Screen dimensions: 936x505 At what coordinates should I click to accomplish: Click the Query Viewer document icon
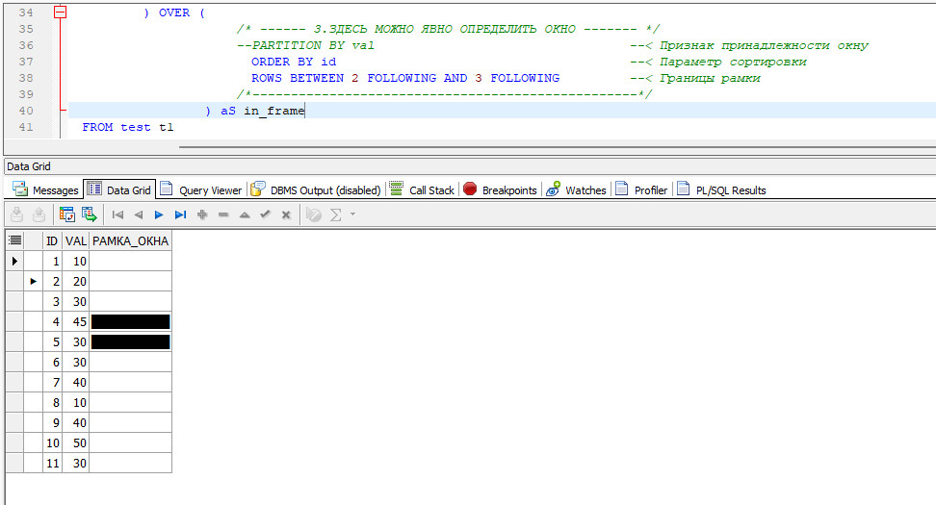pyautogui.click(x=167, y=189)
